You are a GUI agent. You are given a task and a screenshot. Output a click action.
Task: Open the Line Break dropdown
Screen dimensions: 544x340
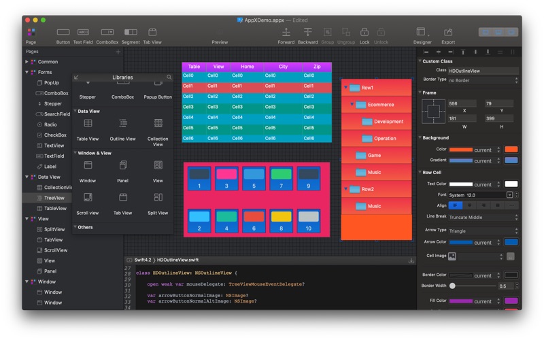tap(483, 217)
